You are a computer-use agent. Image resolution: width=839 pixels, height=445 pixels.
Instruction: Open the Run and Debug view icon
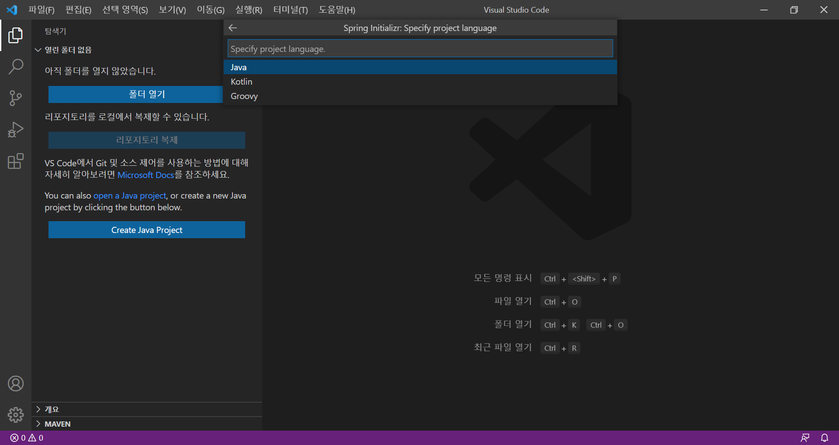pyautogui.click(x=16, y=130)
